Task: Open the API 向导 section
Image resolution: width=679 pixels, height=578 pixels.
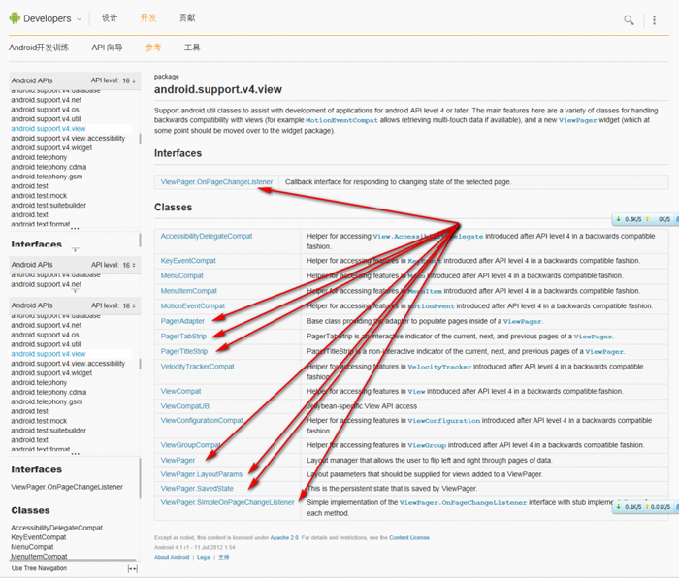Action: coord(107,48)
